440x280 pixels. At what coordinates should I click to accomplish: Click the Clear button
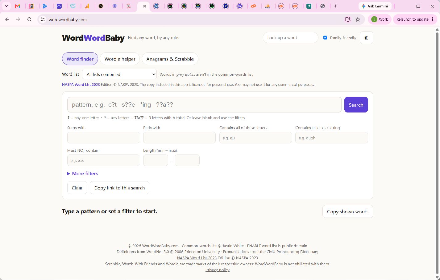tap(77, 188)
